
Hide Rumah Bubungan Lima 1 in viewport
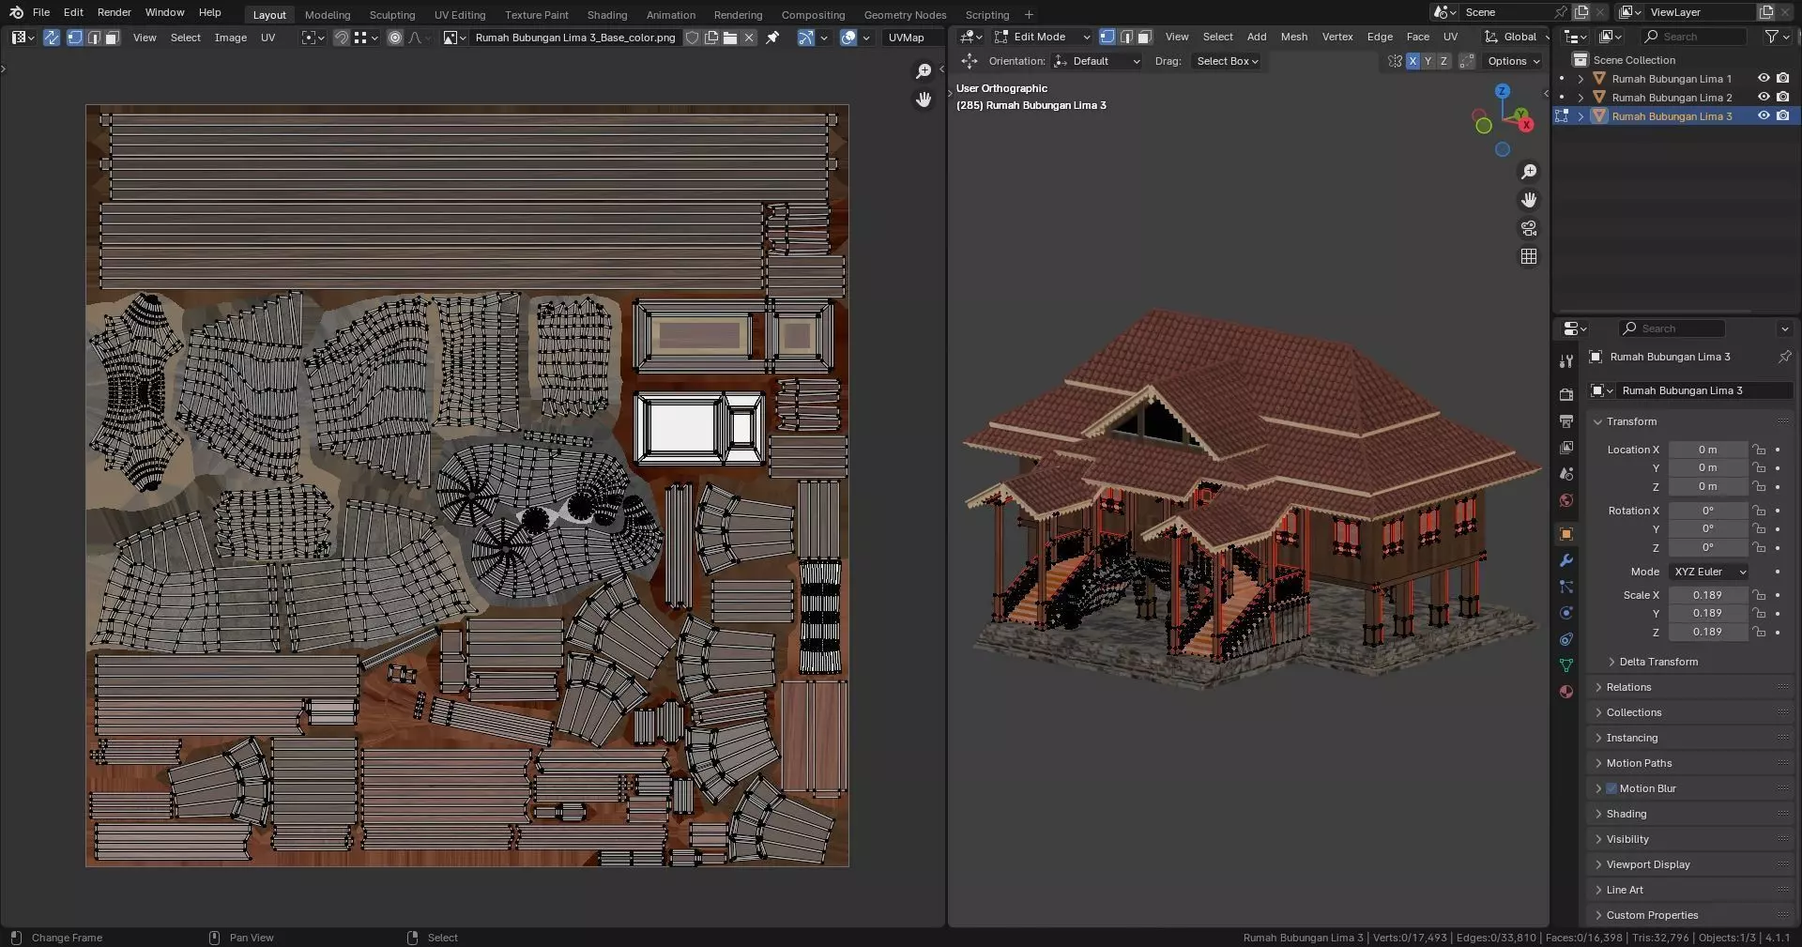tap(1764, 79)
